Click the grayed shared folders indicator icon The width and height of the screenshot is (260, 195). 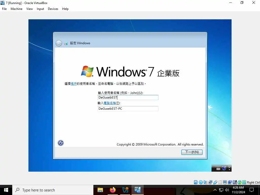(x=220, y=182)
